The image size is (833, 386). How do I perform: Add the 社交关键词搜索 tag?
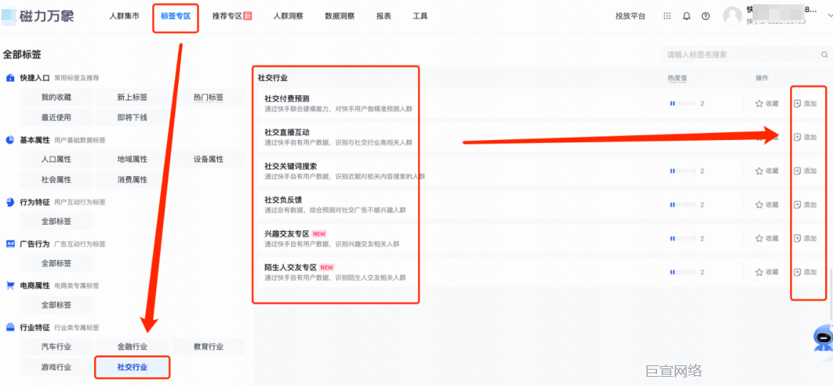point(805,171)
